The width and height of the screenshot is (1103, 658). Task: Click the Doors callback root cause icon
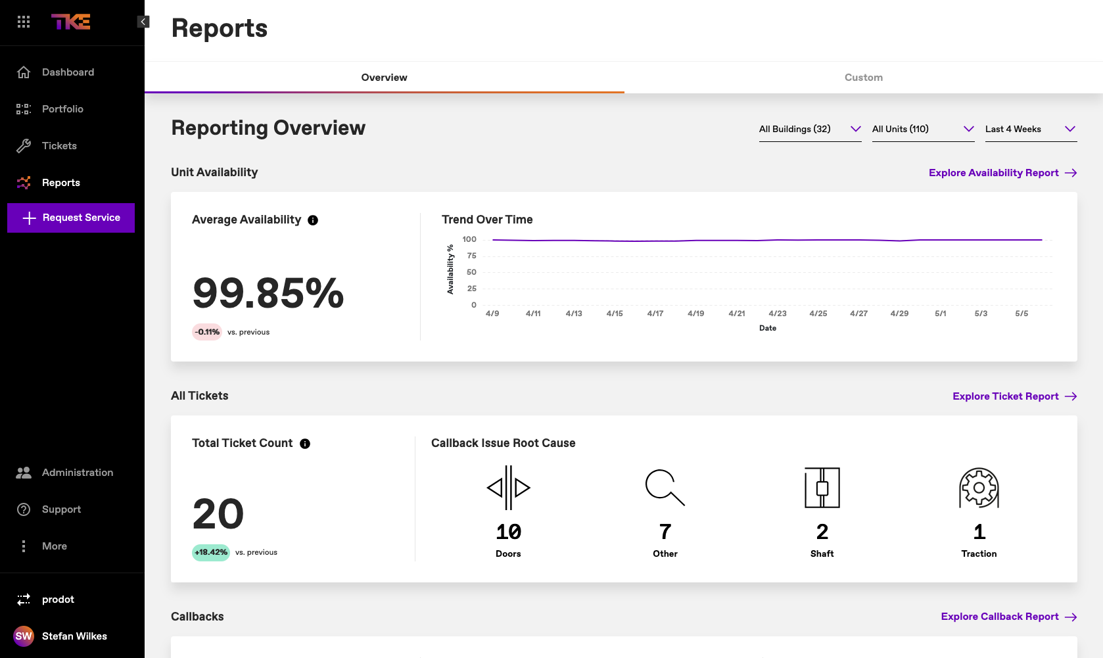point(507,487)
